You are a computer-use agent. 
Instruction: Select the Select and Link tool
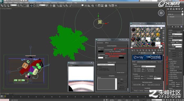pos(2,6)
